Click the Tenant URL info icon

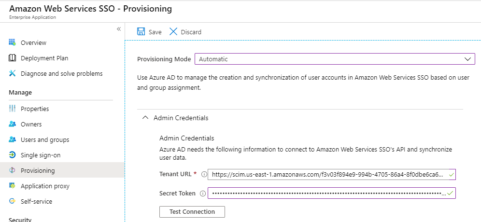pyautogui.click(x=204, y=174)
